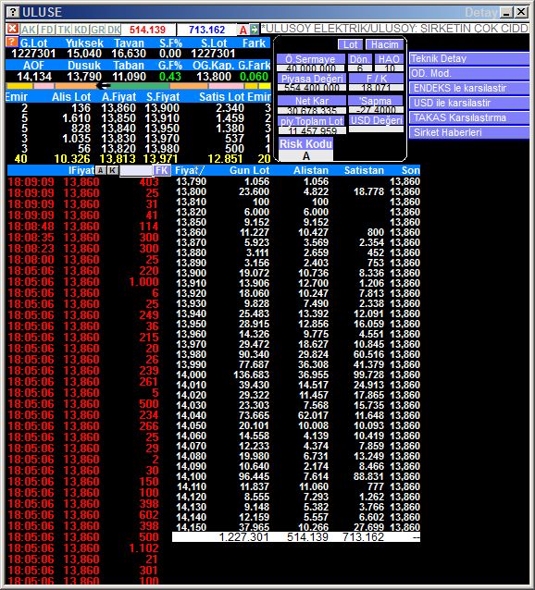Click the colored price range bar
535x590 pixels.
click(x=138, y=86)
